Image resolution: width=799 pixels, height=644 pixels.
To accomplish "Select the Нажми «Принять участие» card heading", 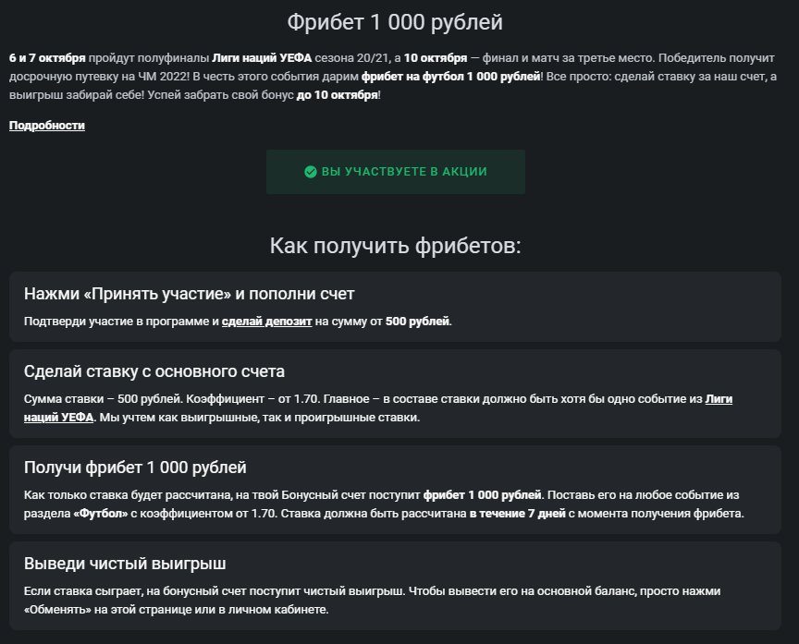I will point(189,294).
